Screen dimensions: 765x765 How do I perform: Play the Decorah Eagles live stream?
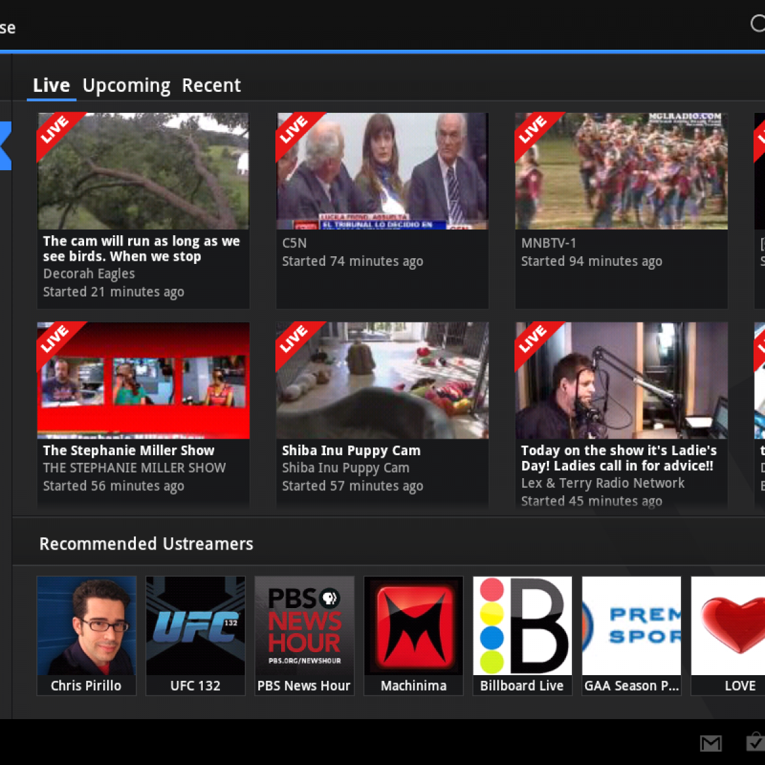click(143, 171)
